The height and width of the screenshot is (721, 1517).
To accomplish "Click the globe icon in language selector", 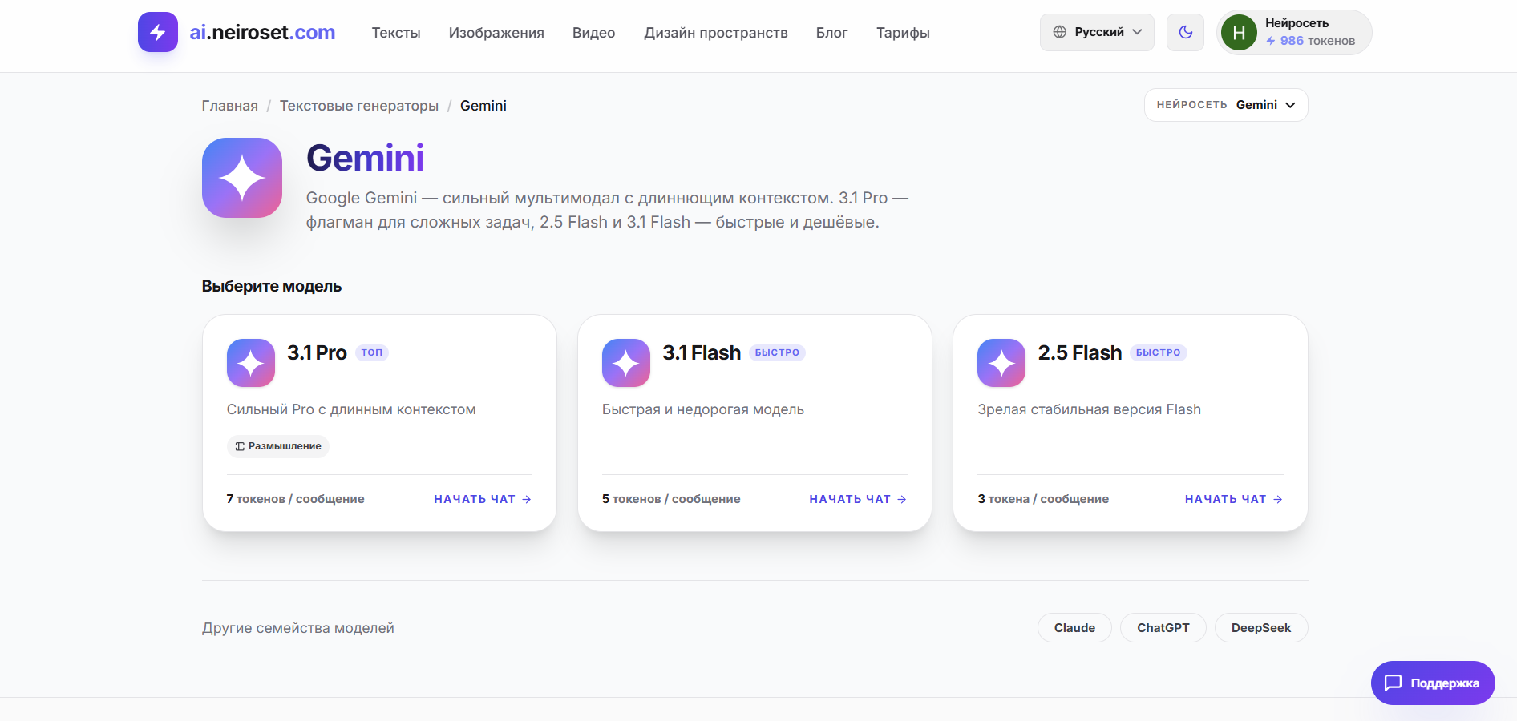I will 1060,32.
